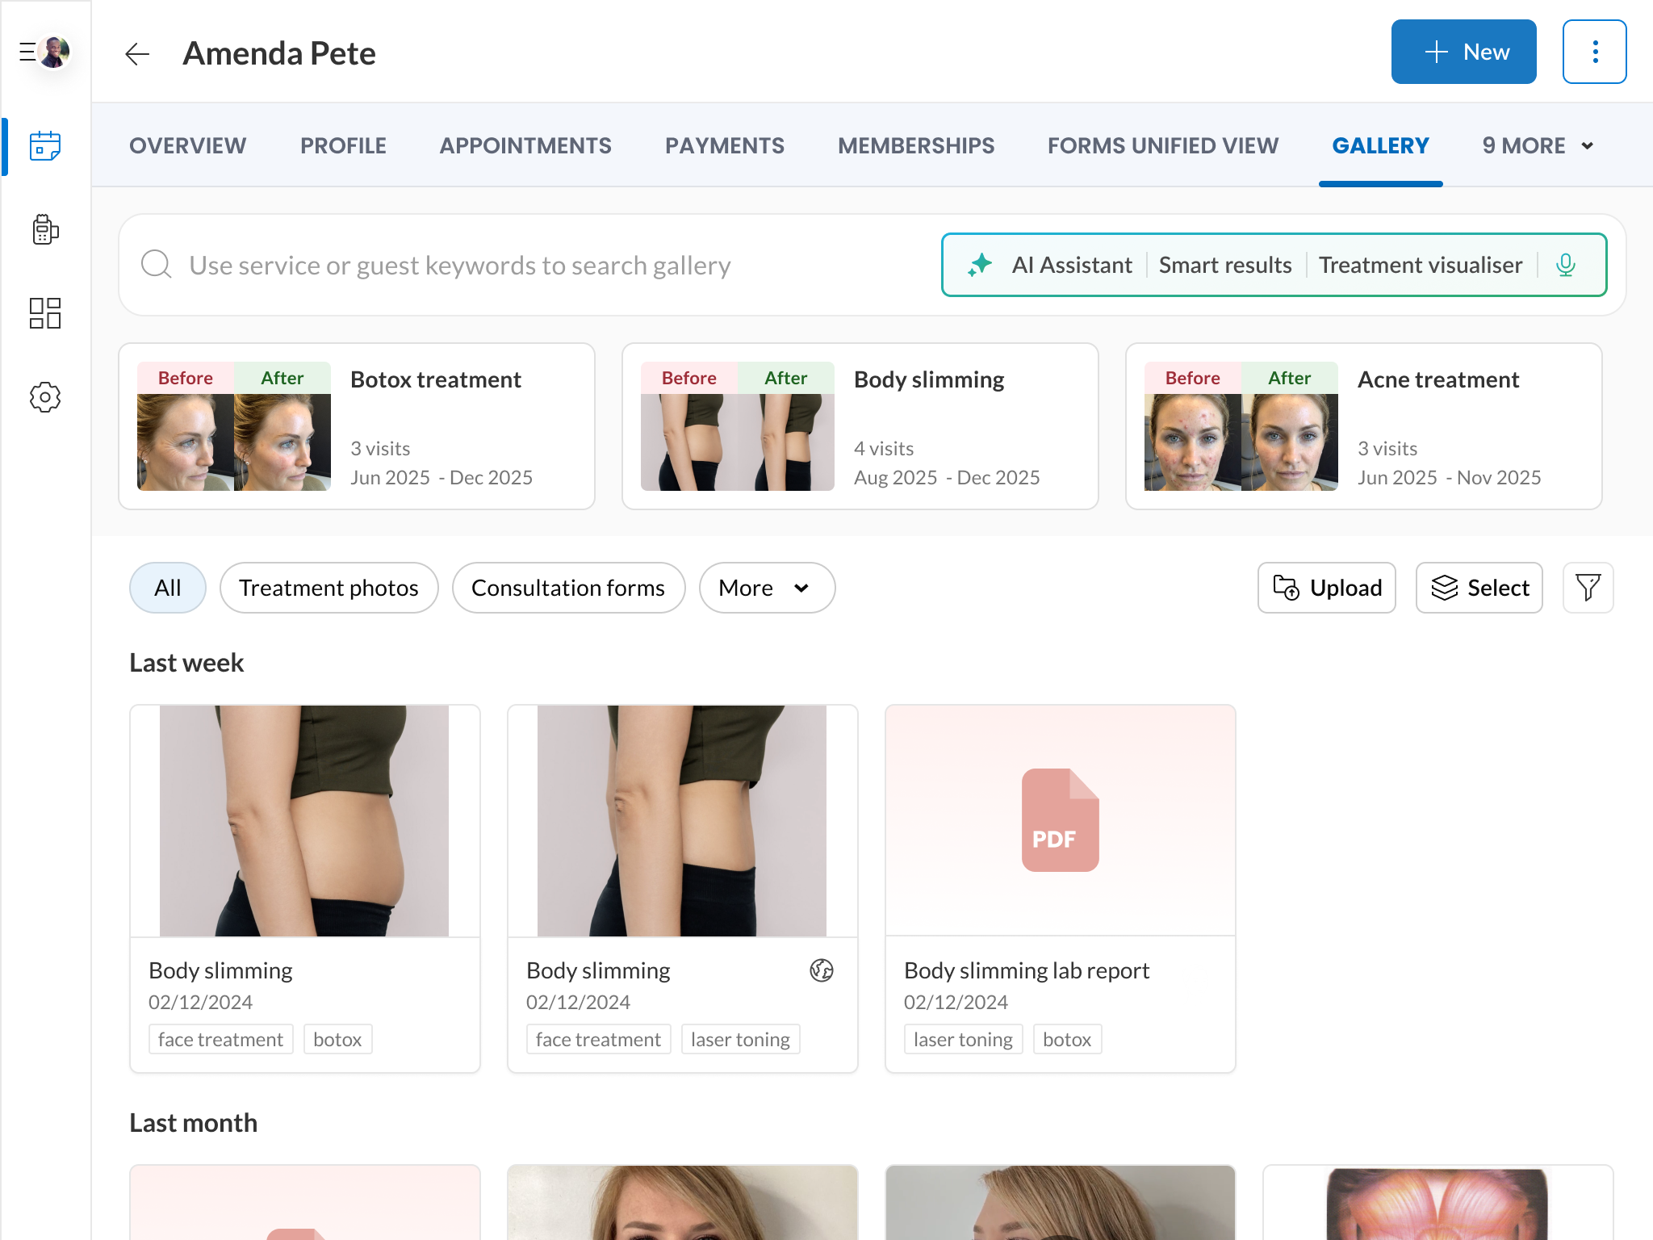Click the microphone voice search icon
1653x1240 pixels.
click(1565, 265)
